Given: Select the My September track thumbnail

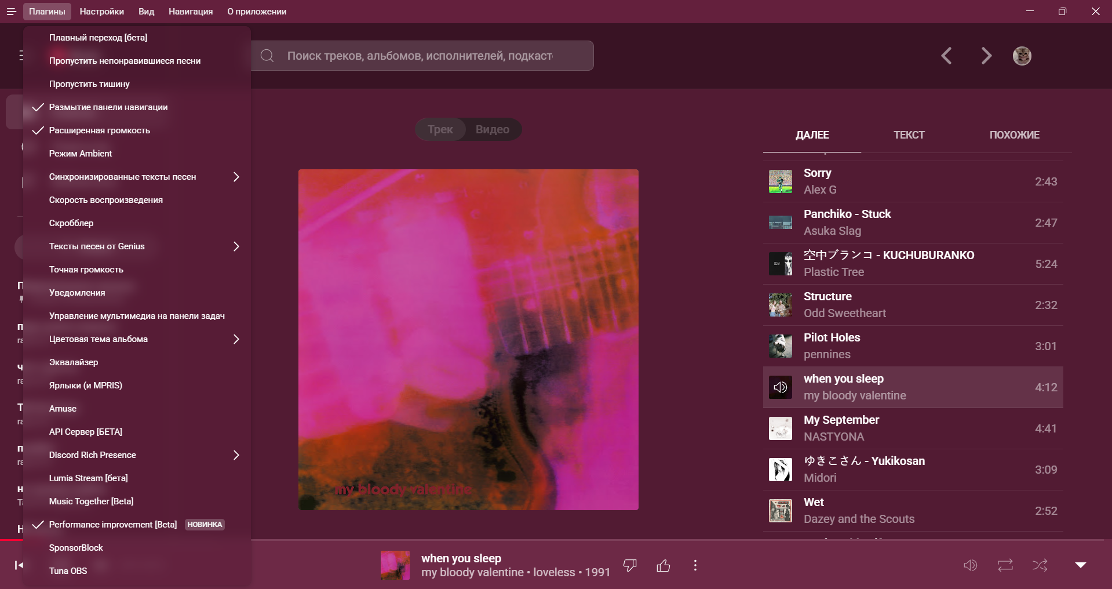Looking at the screenshot, I should (x=781, y=428).
